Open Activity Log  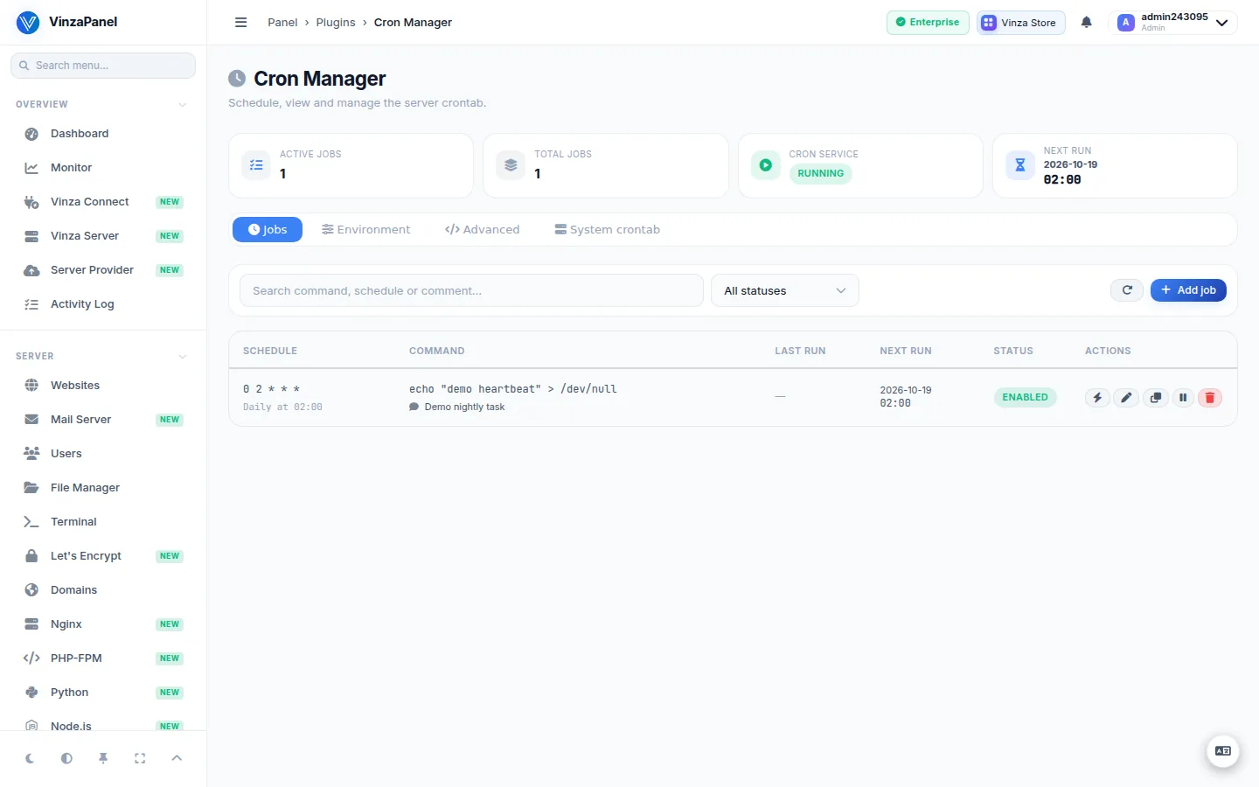pyautogui.click(x=103, y=304)
